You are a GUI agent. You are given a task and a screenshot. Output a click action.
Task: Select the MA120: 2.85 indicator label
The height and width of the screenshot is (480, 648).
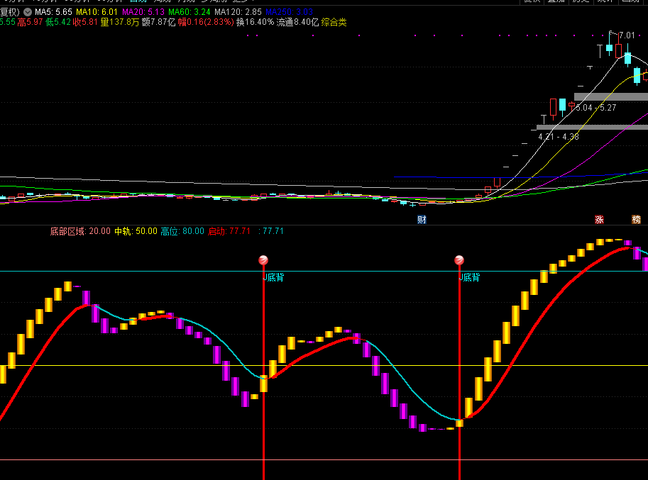pyautogui.click(x=238, y=12)
